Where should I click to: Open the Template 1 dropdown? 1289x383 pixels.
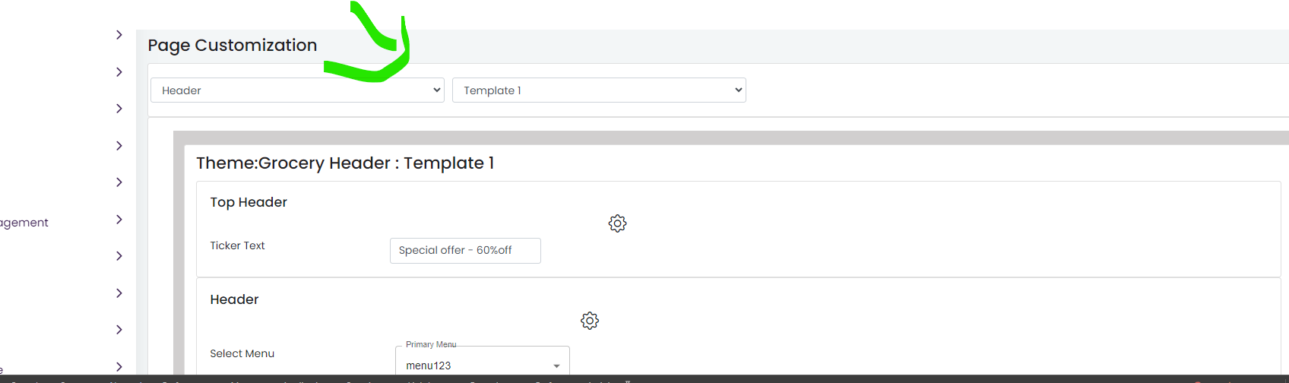pos(599,90)
